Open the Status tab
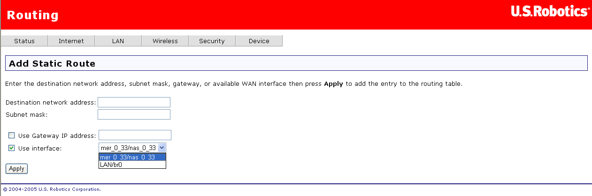 point(24,41)
